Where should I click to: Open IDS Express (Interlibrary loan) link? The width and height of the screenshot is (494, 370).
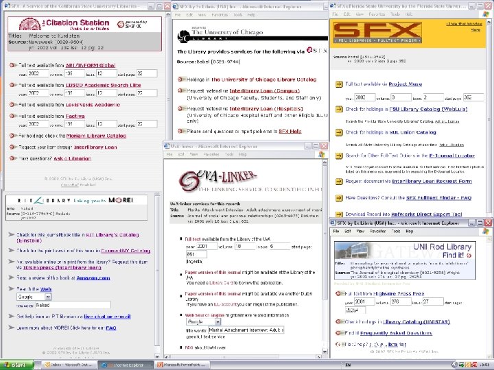click(62, 267)
